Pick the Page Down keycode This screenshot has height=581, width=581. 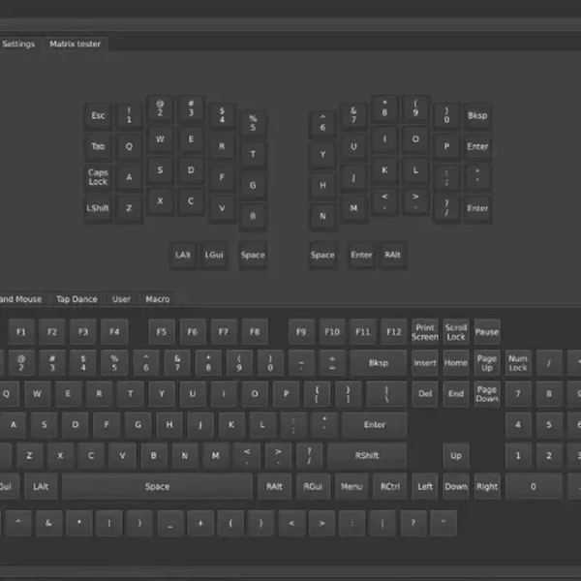pos(487,393)
